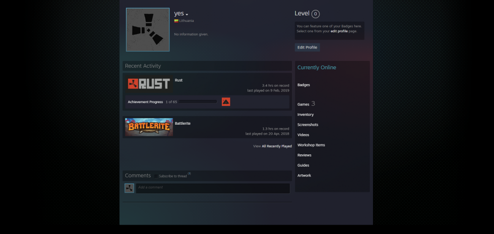Click the Lithuania flag icon
494x234 pixels.
[x=176, y=21]
